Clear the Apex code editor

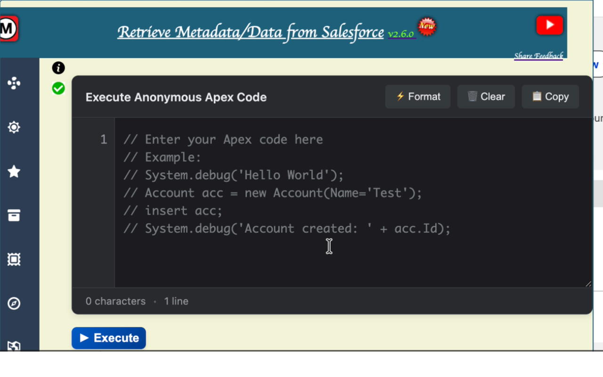(486, 97)
